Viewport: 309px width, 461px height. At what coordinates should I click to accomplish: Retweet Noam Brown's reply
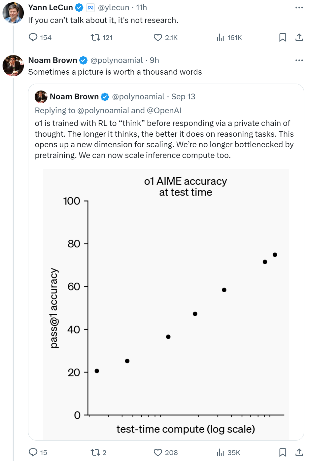coord(96,452)
